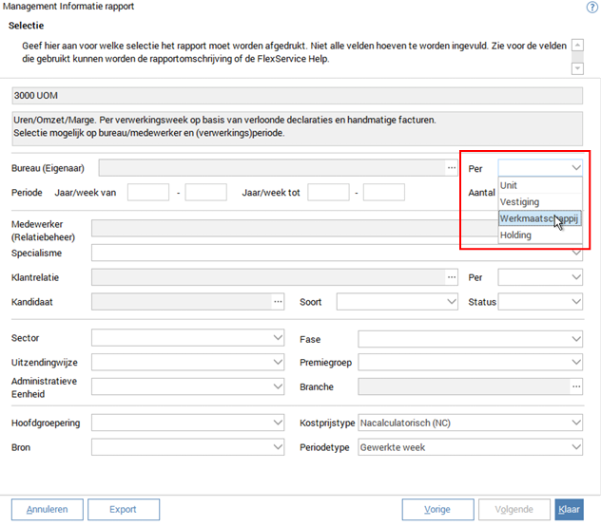This screenshot has height=527, width=601.
Task: Open Branche lookup ellipsis button
Action: point(575,386)
